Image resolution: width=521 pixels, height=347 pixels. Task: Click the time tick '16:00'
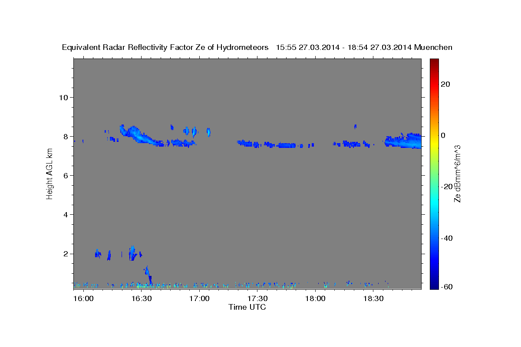(x=83, y=298)
